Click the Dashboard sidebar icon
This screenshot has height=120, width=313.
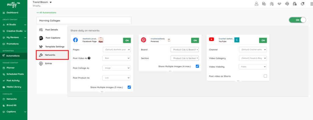pos(4,13)
